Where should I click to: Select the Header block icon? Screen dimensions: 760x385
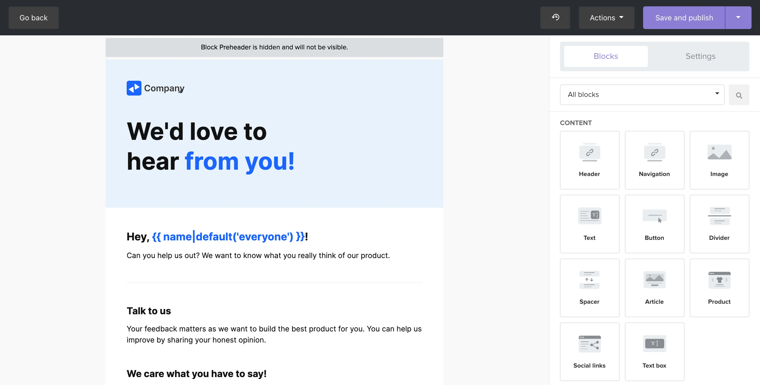coord(589,153)
